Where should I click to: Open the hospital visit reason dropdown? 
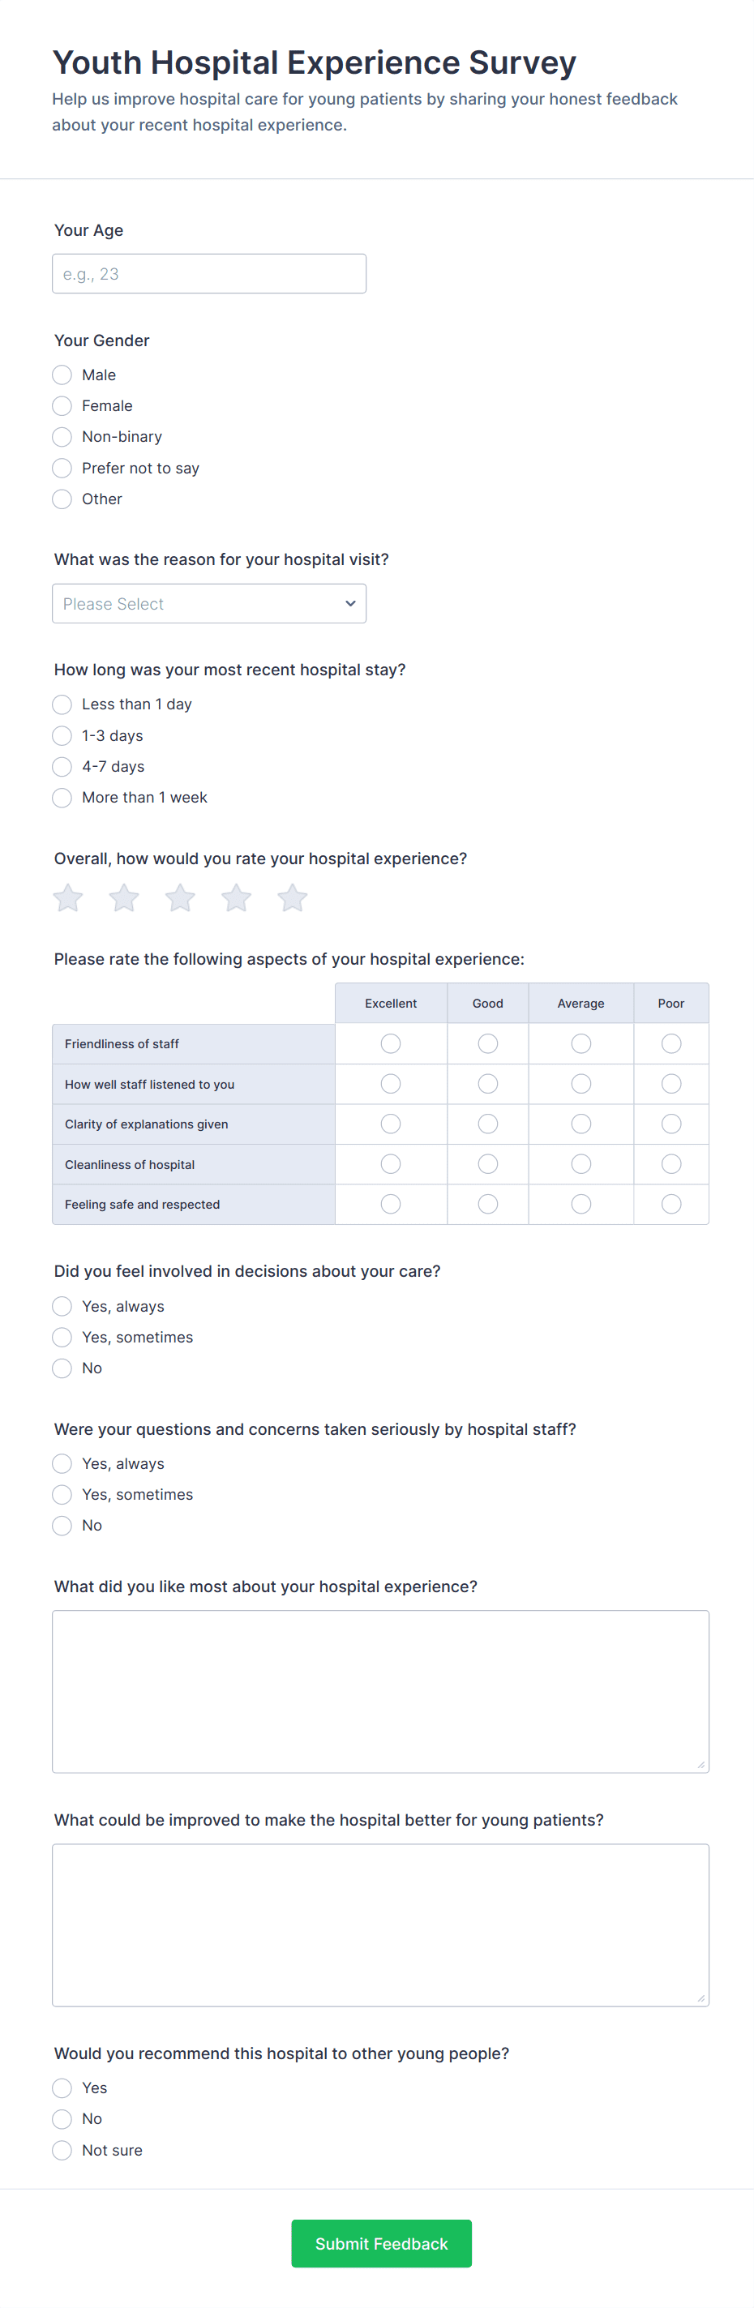click(209, 604)
